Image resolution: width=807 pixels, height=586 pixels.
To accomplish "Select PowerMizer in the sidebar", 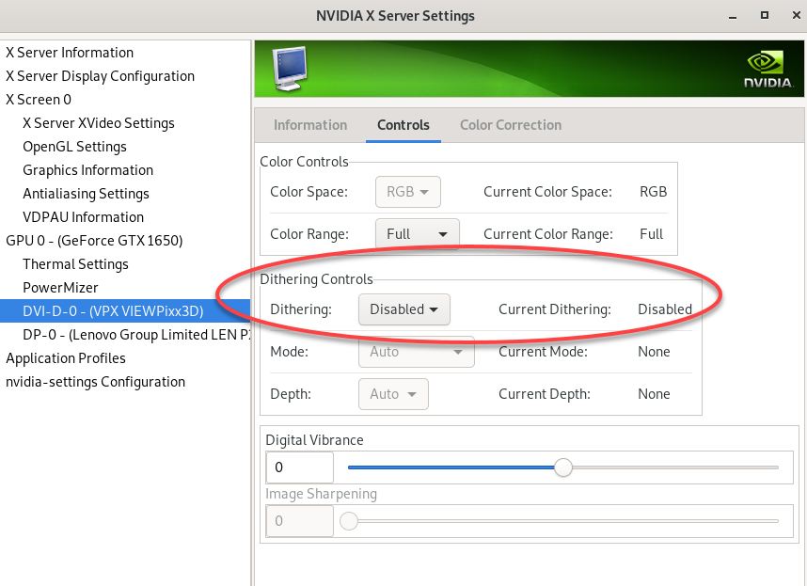I will [x=60, y=288].
